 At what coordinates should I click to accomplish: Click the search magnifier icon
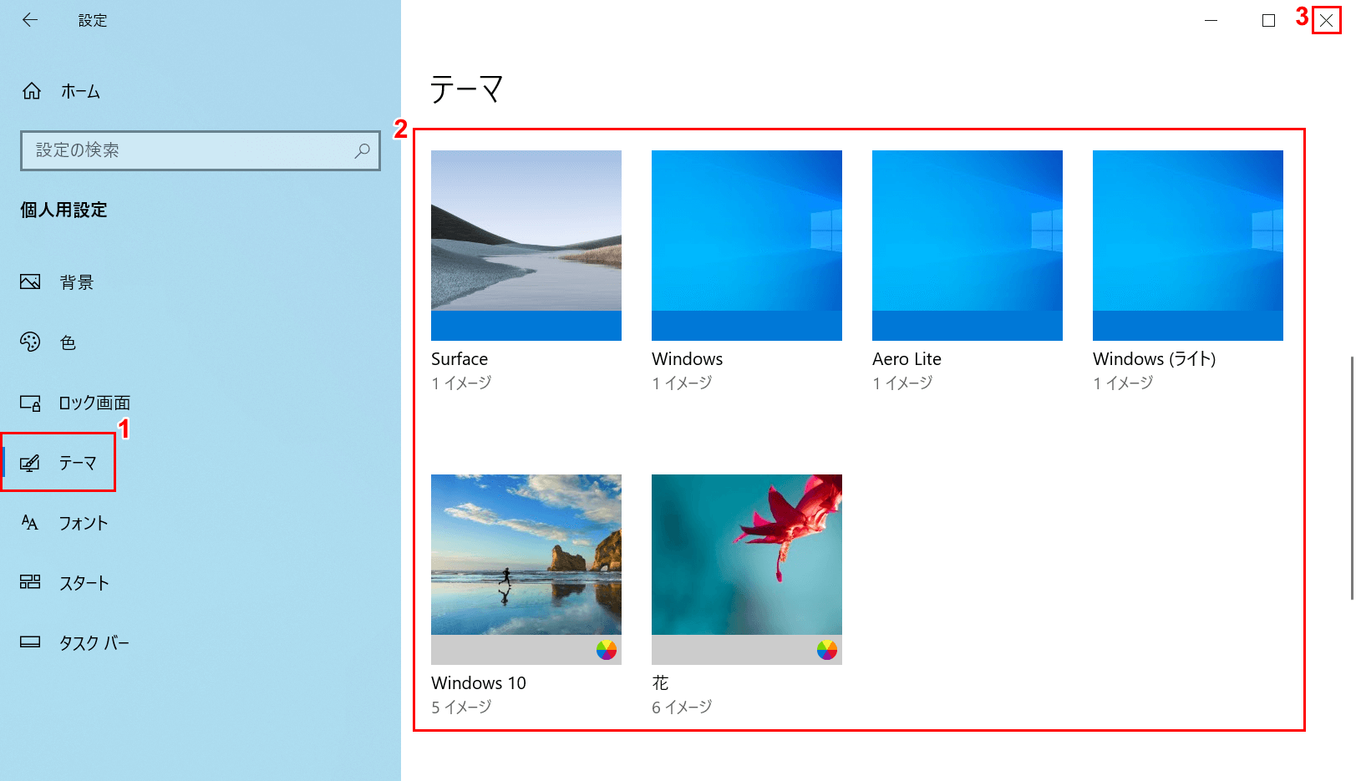(x=363, y=150)
